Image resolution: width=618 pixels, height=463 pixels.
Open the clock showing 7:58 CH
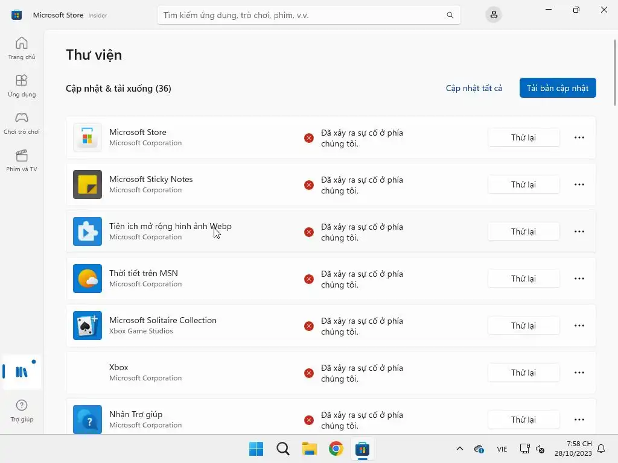pyautogui.click(x=573, y=449)
